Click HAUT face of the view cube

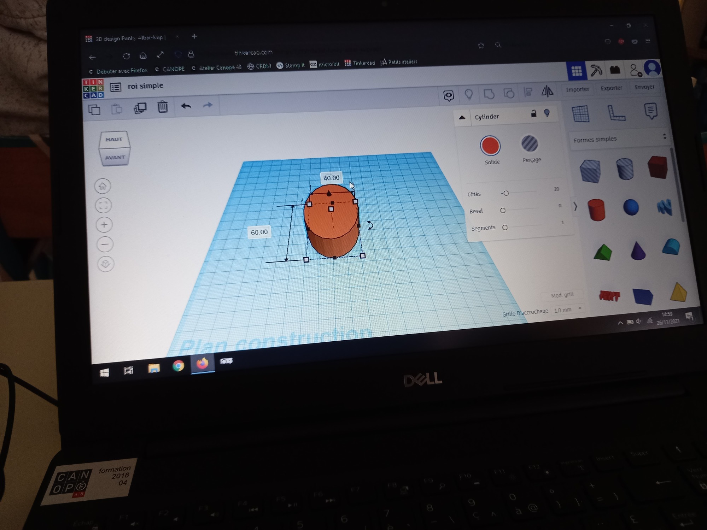coord(114,140)
